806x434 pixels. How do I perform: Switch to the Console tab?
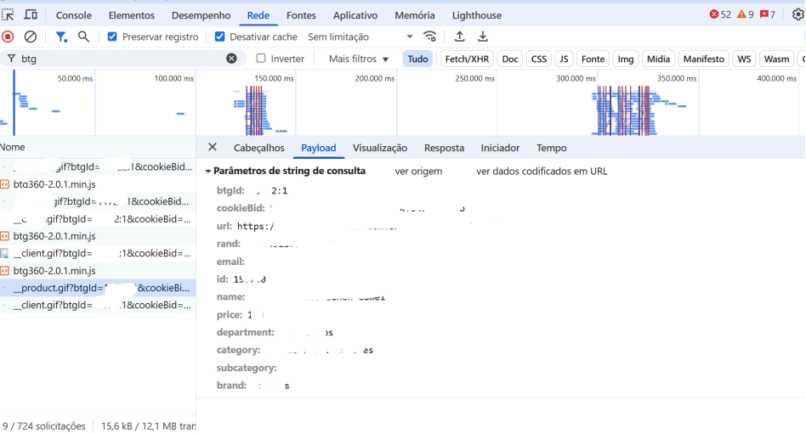coord(73,15)
